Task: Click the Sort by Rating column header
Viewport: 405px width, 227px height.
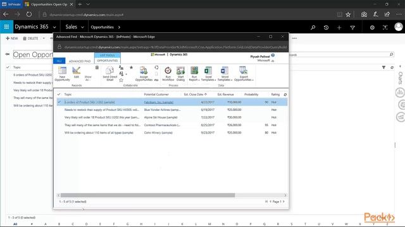Action: click(x=275, y=95)
